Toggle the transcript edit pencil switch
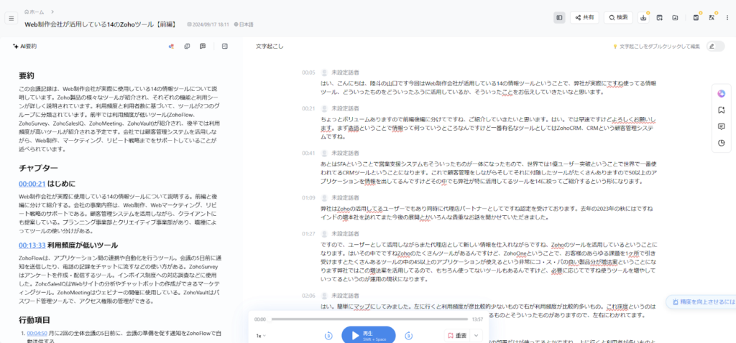The image size is (736, 343). tap(715, 47)
